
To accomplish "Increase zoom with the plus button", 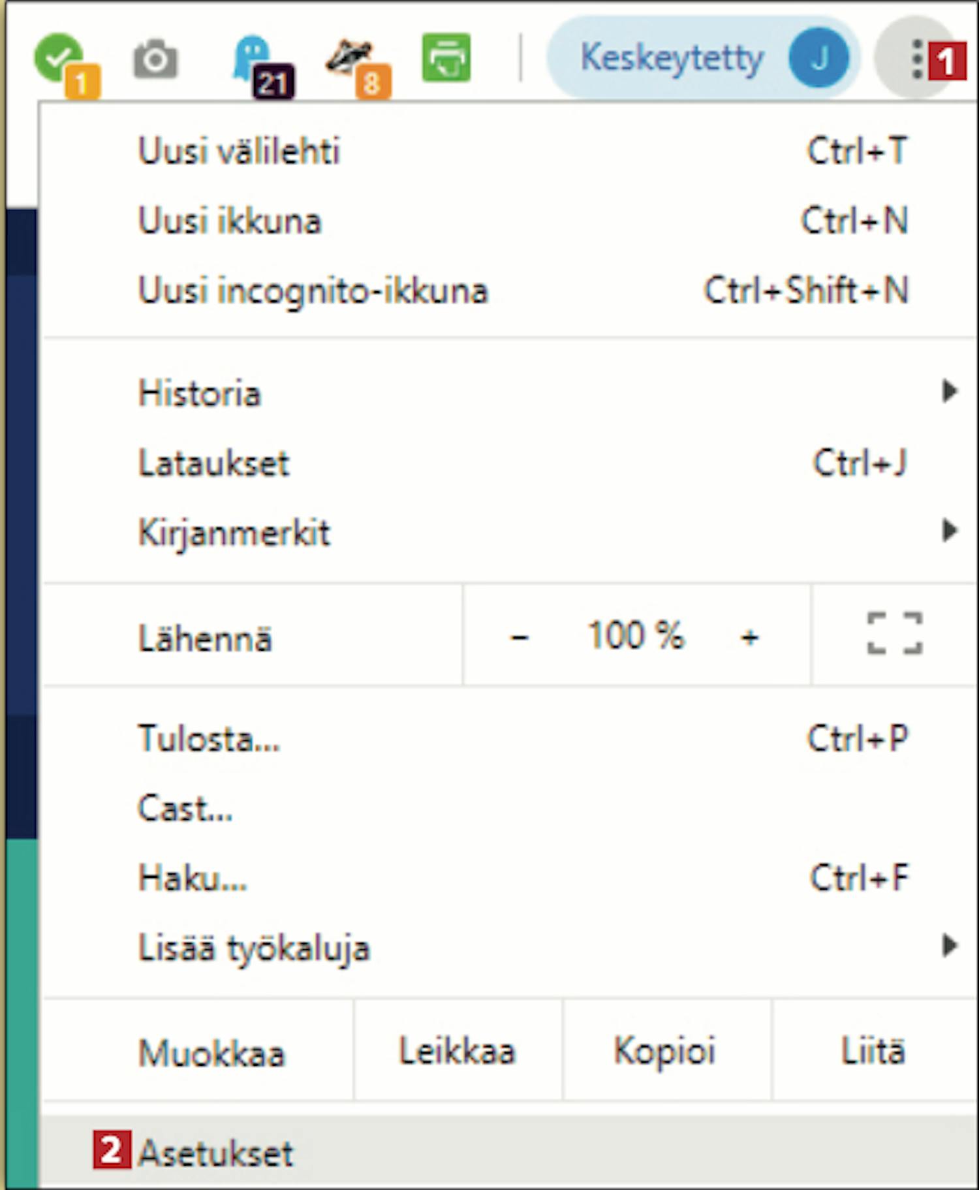I will click(x=750, y=636).
